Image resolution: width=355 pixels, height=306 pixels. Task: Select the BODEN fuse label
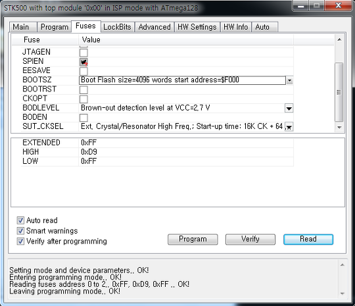[35, 117]
